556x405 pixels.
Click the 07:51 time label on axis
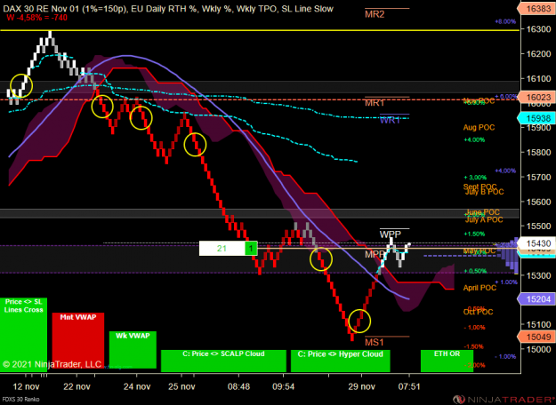tap(409, 386)
